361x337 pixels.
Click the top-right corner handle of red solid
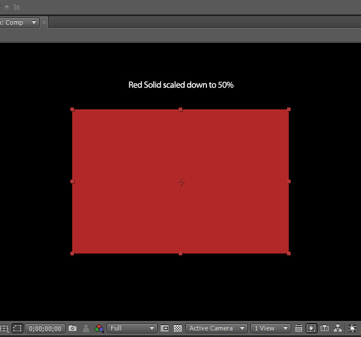click(x=289, y=109)
